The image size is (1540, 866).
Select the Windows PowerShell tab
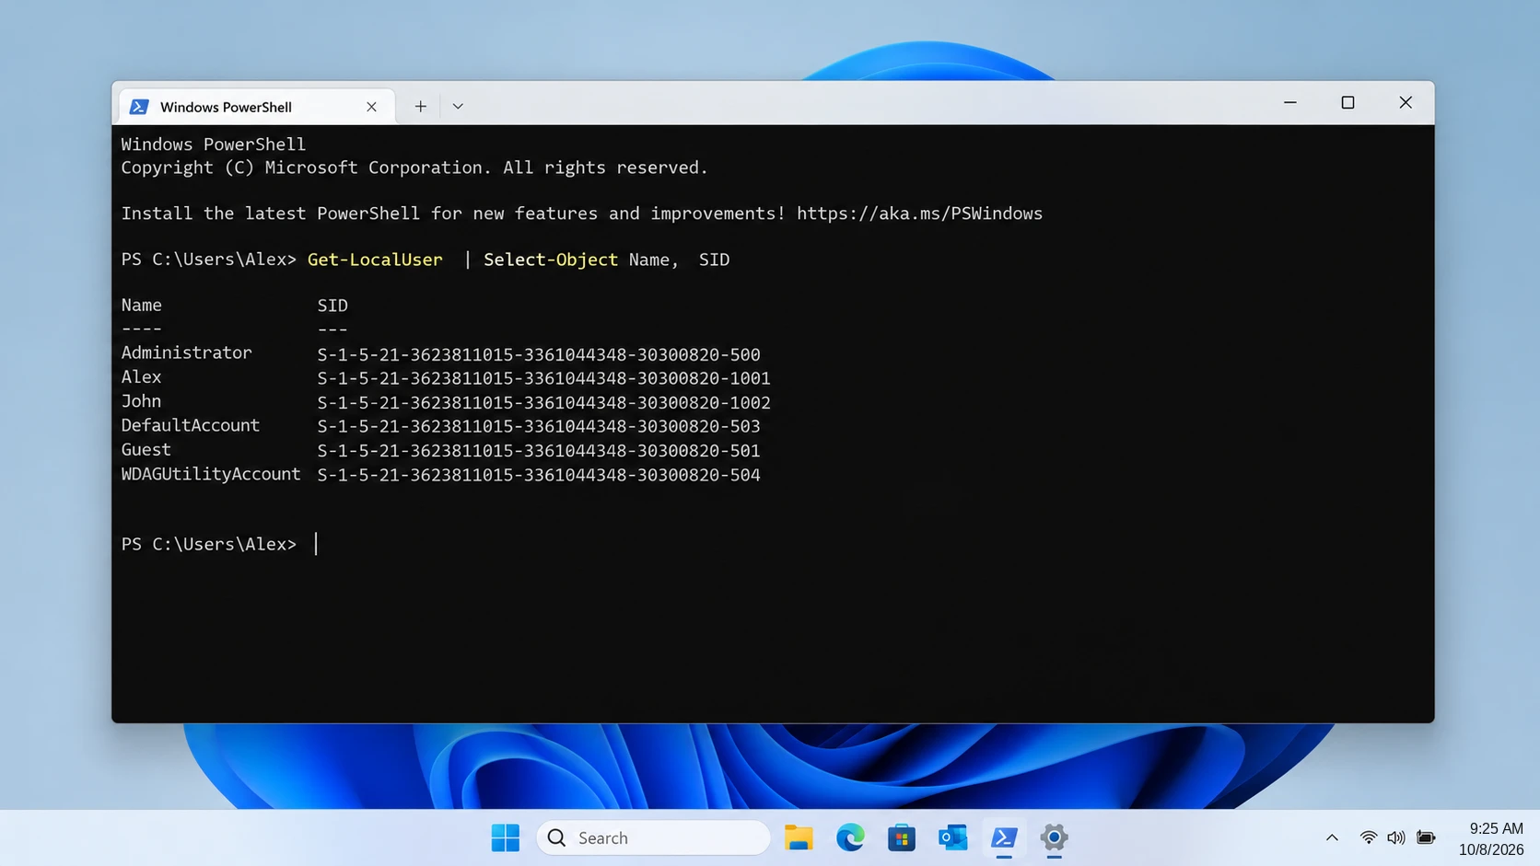click(x=257, y=107)
